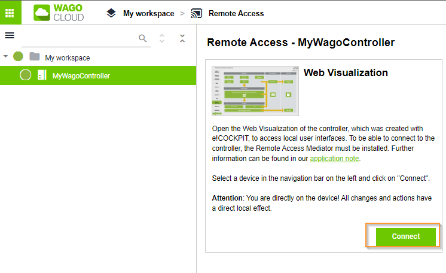This screenshot has width=446, height=273.
Task: Select Remote Access in breadcrumb
Action: click(x=236, y=13)
